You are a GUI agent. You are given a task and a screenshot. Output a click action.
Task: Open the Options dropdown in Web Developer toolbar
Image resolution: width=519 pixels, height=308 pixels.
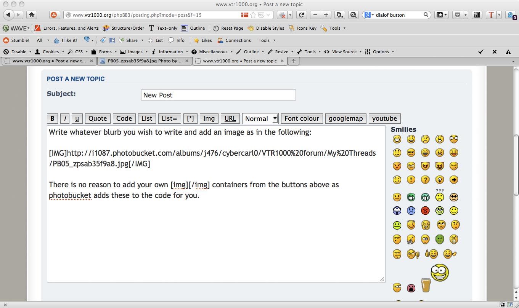pyautogui.click(x=379, y=52)
